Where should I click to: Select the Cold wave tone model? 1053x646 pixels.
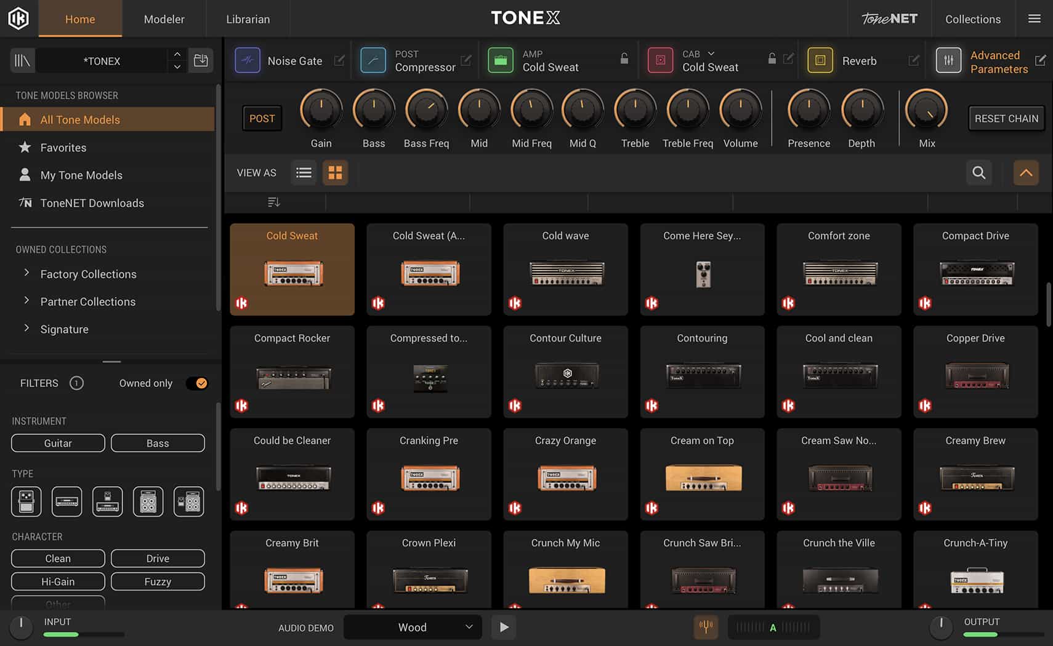(x=565, y=269)
